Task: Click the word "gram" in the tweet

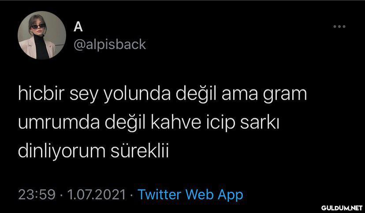Action: click(285, 94)
